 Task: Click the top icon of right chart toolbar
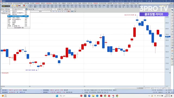coord(172,10)
